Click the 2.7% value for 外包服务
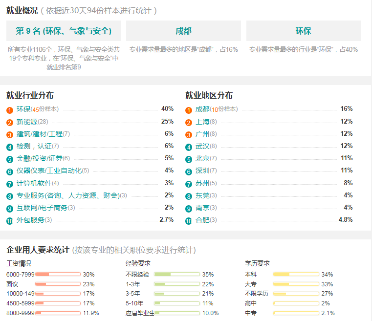372x321 pixels. [167, 219]
